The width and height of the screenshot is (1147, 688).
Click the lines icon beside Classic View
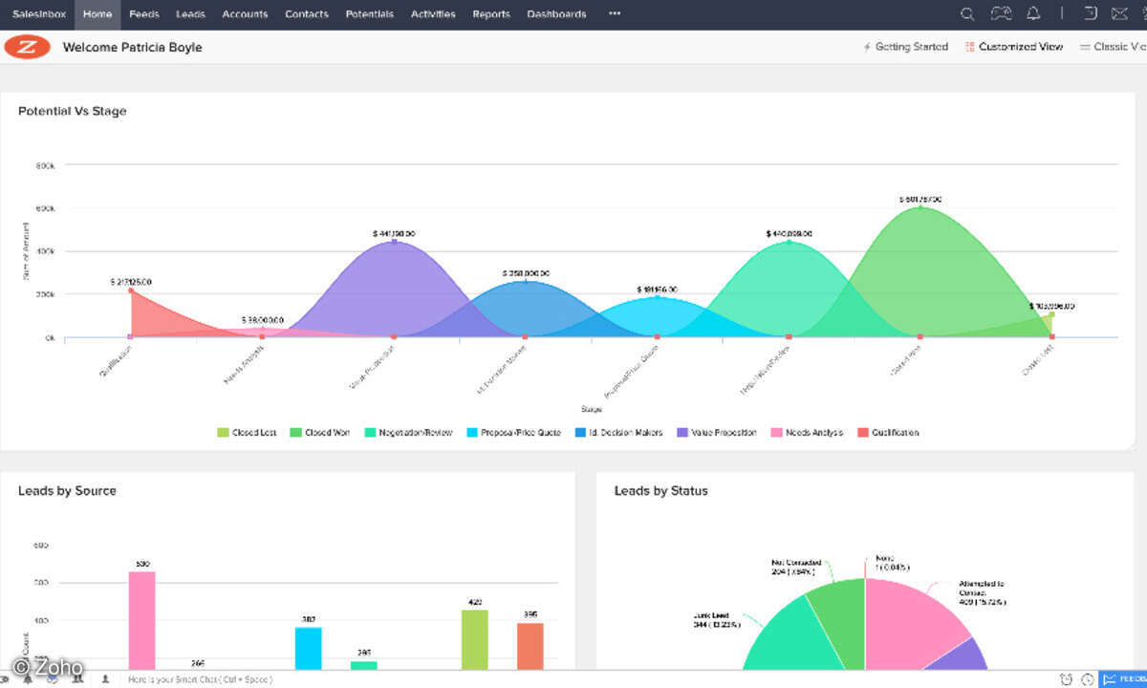1085,47
